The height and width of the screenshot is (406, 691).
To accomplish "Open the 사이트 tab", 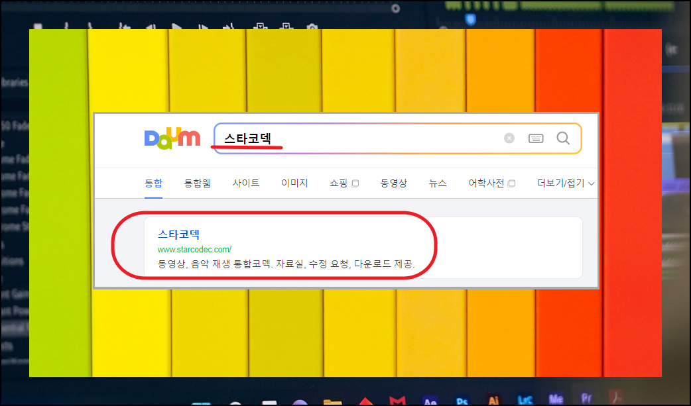I will (x=246, y=183).
